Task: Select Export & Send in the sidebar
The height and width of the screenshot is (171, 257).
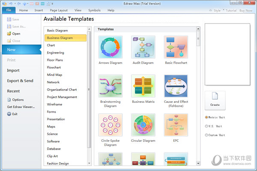Action: 20,81
